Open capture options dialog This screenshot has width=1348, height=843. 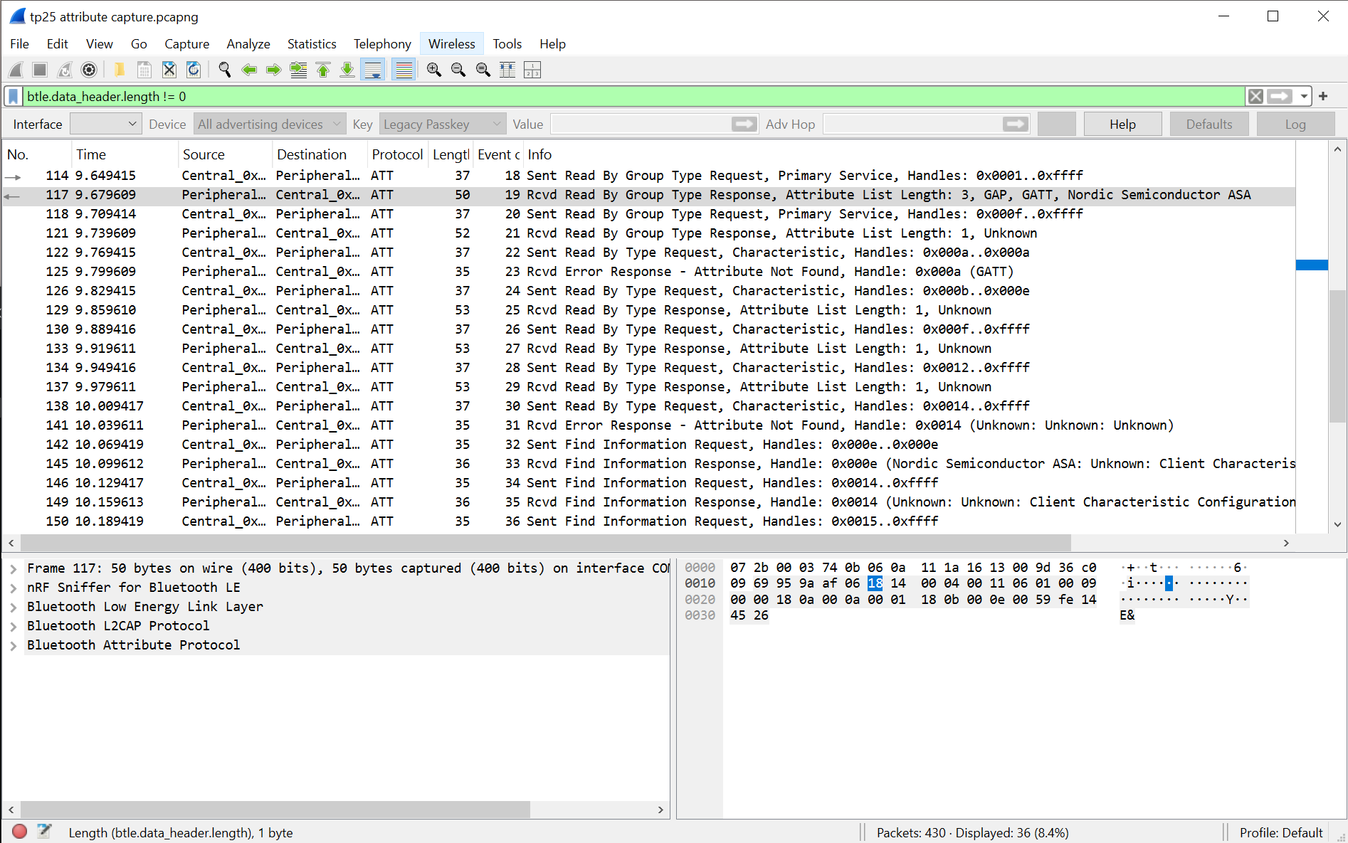[x=89, y=69]
